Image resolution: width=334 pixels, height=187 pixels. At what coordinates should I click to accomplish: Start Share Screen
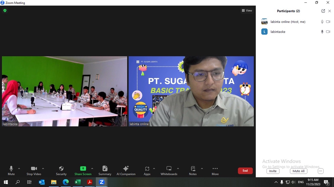tap(83, 171)
